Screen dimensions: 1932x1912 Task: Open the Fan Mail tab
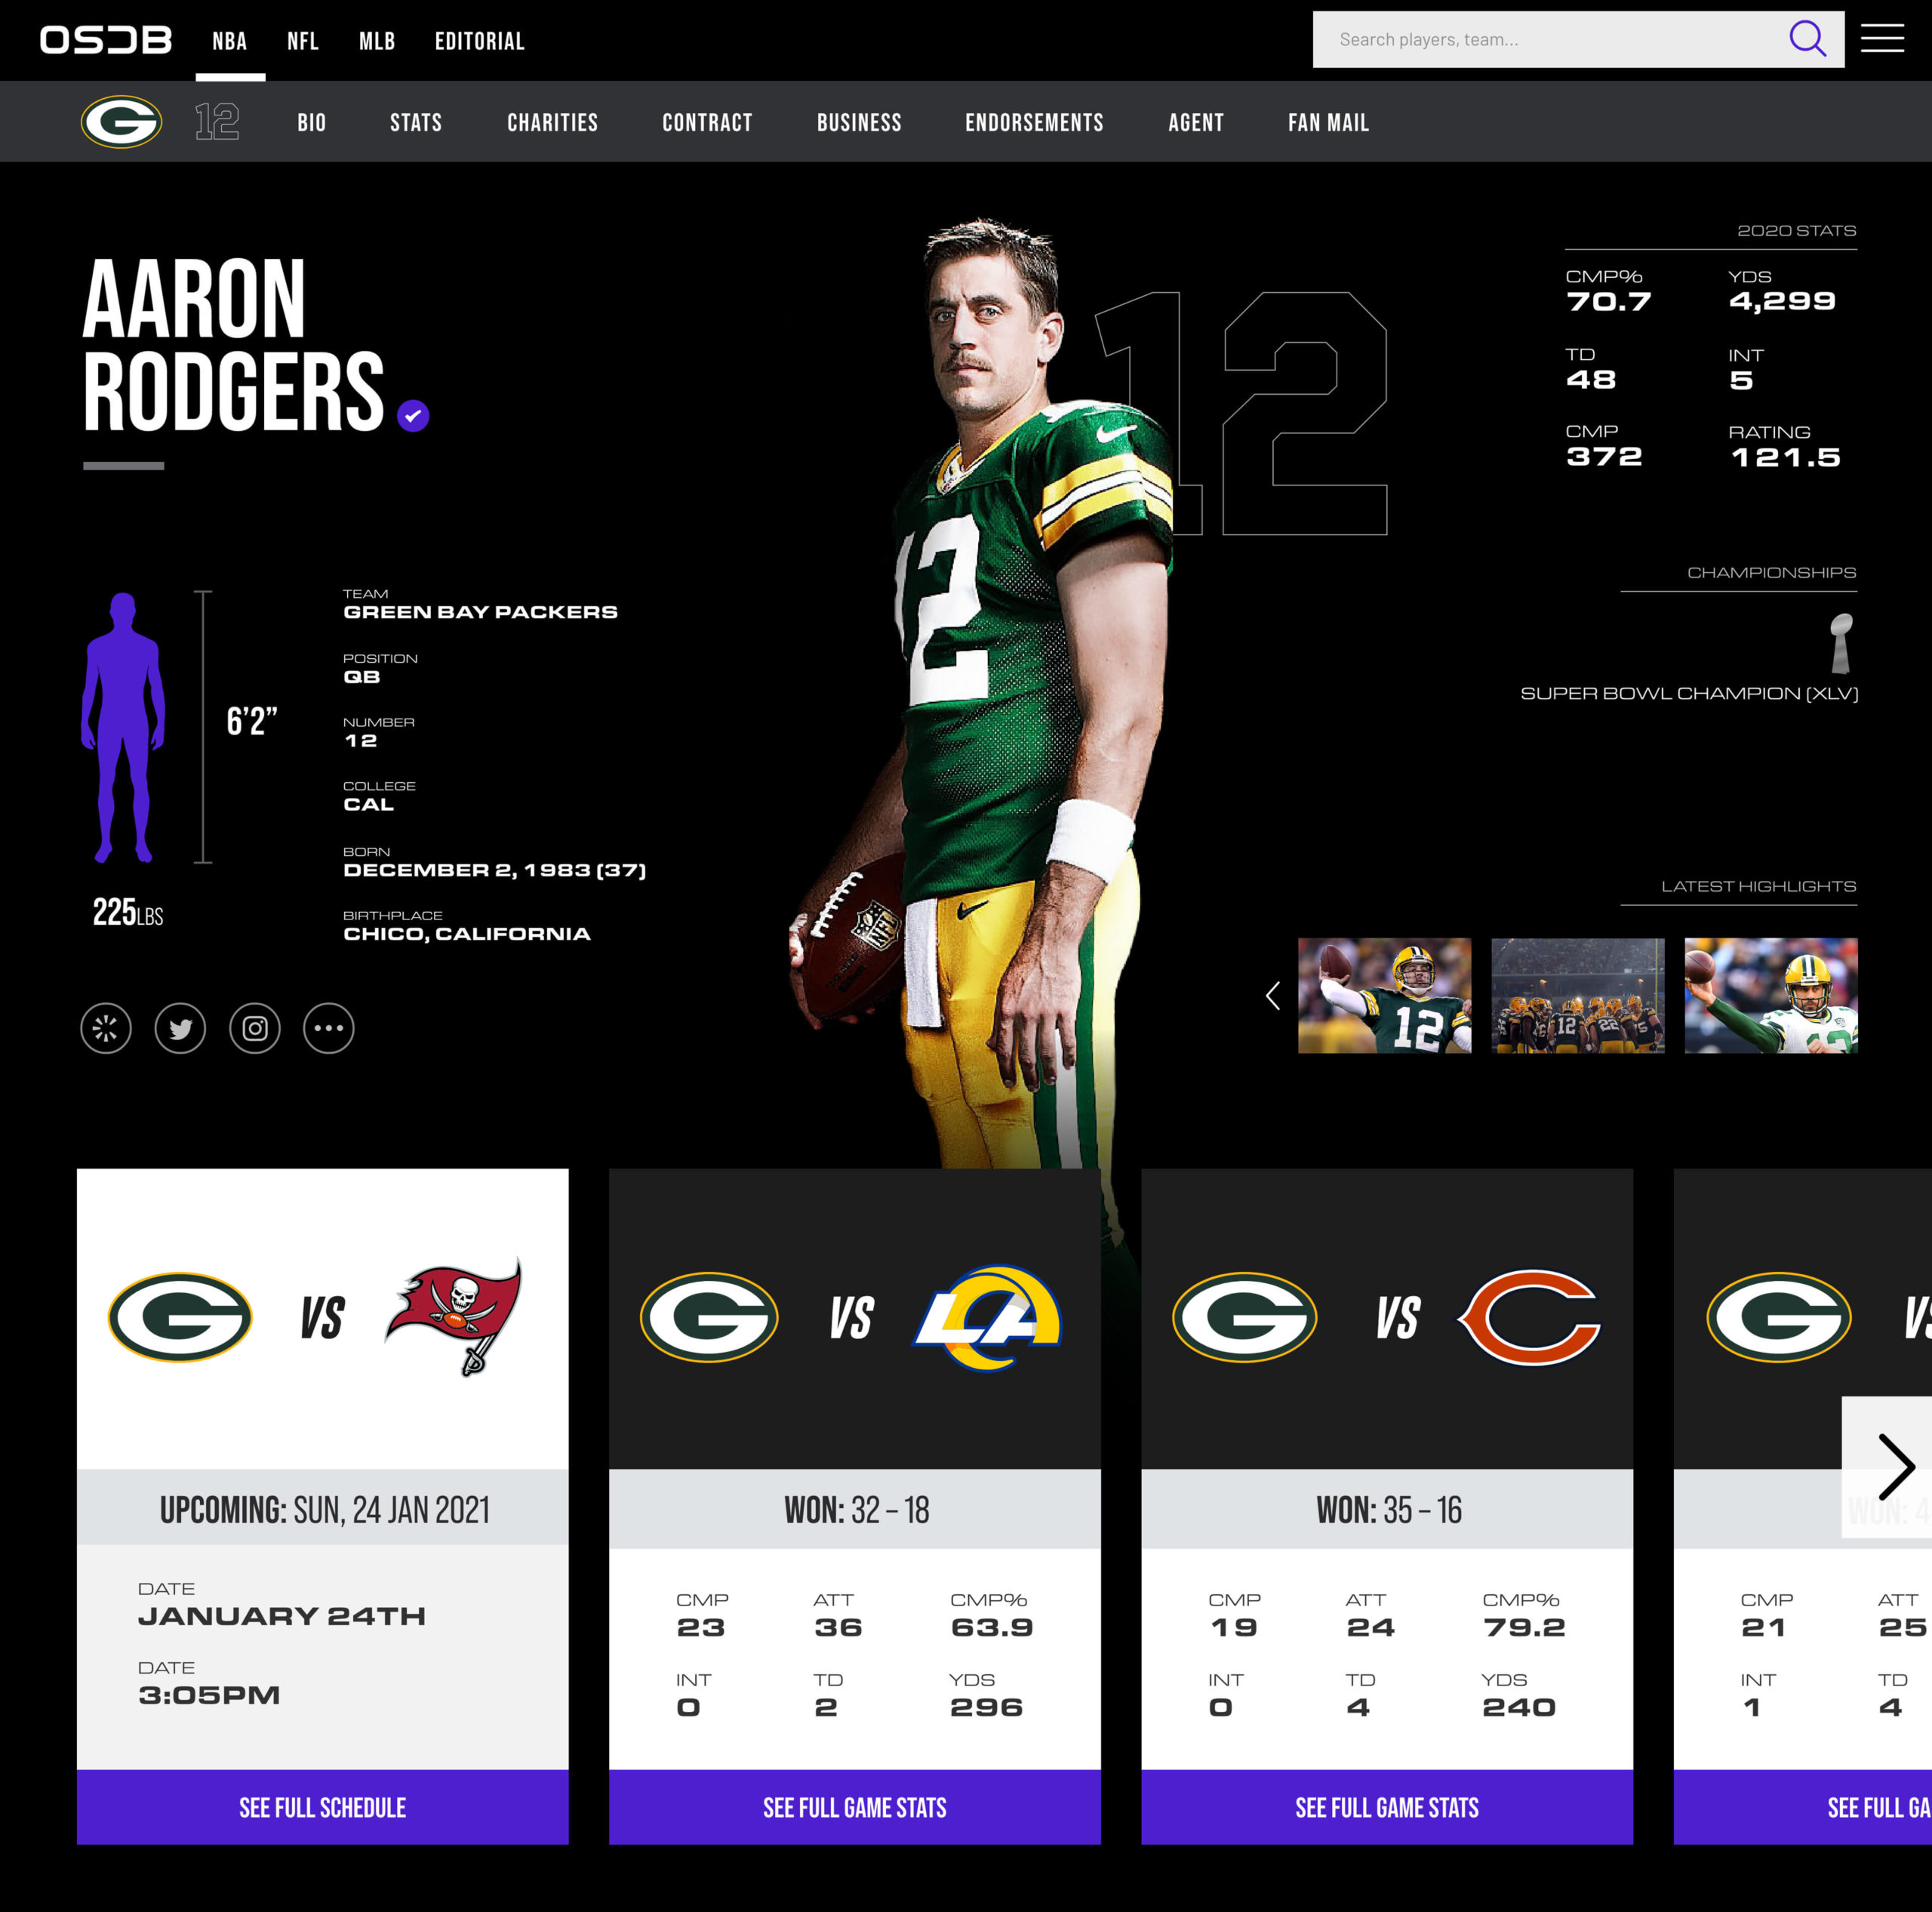pyautogui.click(x=1329, y=123)
